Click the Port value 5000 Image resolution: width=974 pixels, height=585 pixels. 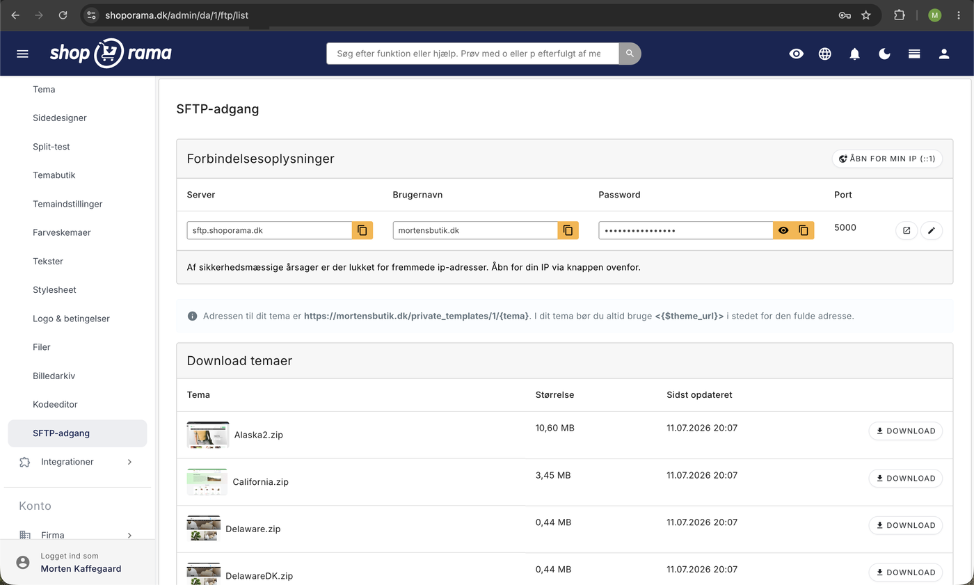pyautogui.click(x=845, y=227)
